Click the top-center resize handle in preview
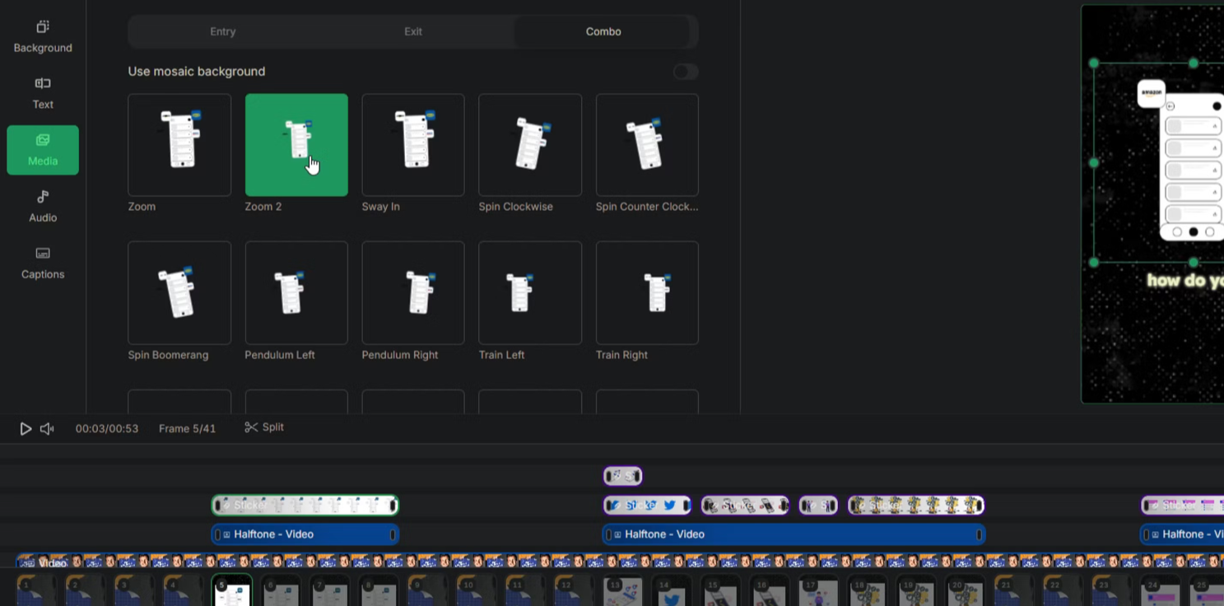The height and width of the screenshot is (606, 1224). 1194,63
